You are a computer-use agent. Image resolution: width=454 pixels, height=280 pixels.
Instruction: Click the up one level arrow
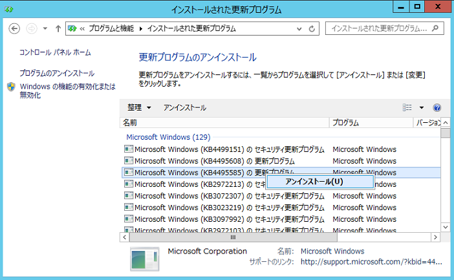58,28
